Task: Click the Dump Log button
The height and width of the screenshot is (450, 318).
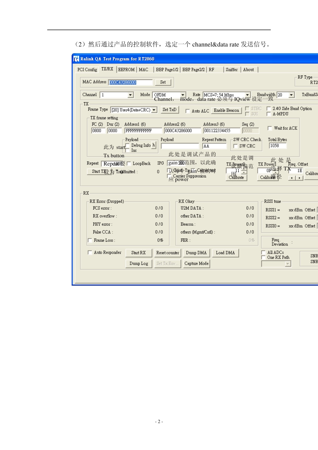Action: coord(139,264)
